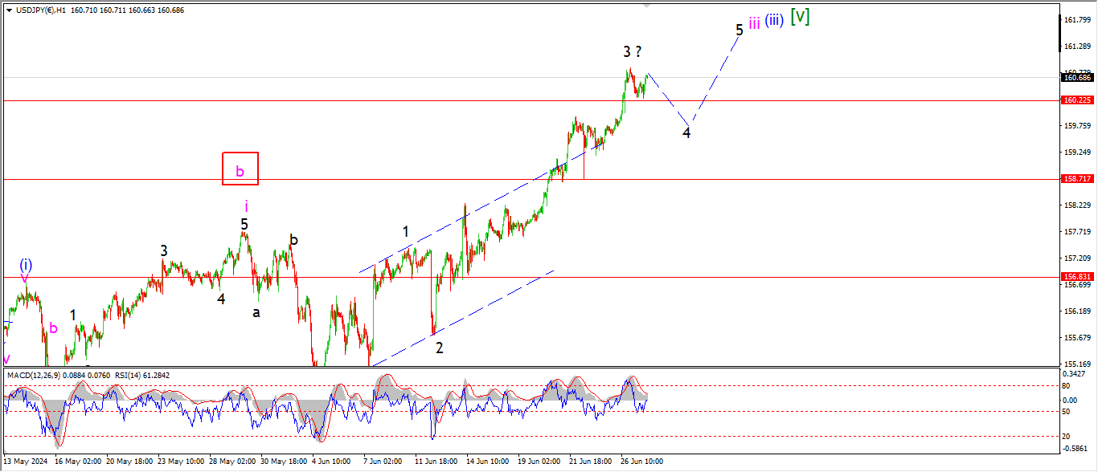Select the red boxed 'b' wave label
The width and height of the screenshot is (1098, 472).
(x=240, y=169)
